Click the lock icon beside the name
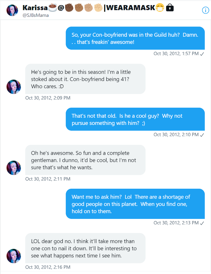 pos(170,8)
